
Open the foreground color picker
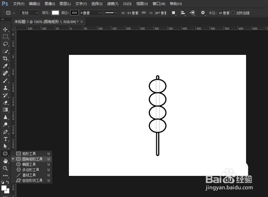[x=4, y=188]
